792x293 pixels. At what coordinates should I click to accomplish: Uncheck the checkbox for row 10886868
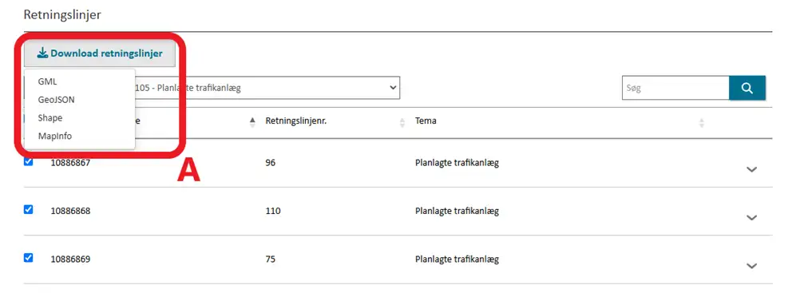28,209
